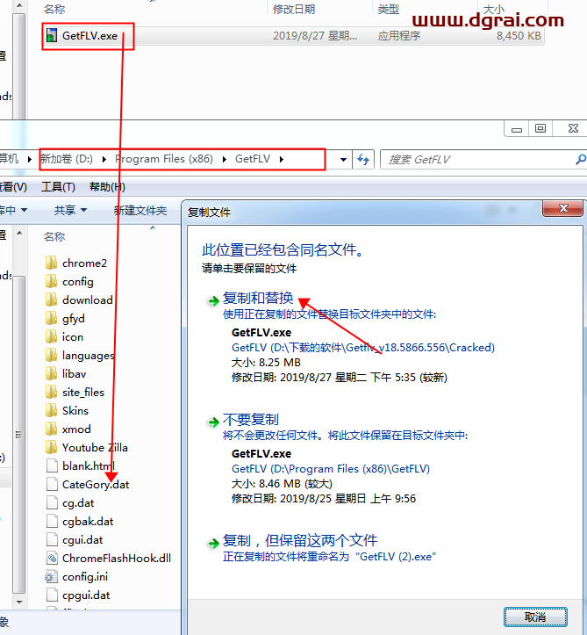Screen dimensions: 587x635
Task: Open the address bar history dropdown
Action: coord(343,160)
